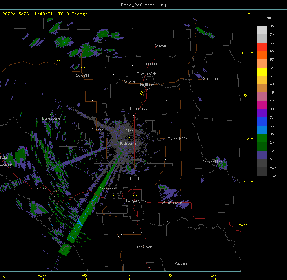Click the Olds city label
Image resolution: width=287 pixels, height=280 pixels.
click(x=129, y=131)
